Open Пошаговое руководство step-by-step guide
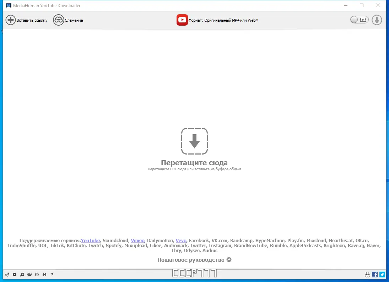Image resolution: width=389 pixels, height=282 pixels. (191, 260)
